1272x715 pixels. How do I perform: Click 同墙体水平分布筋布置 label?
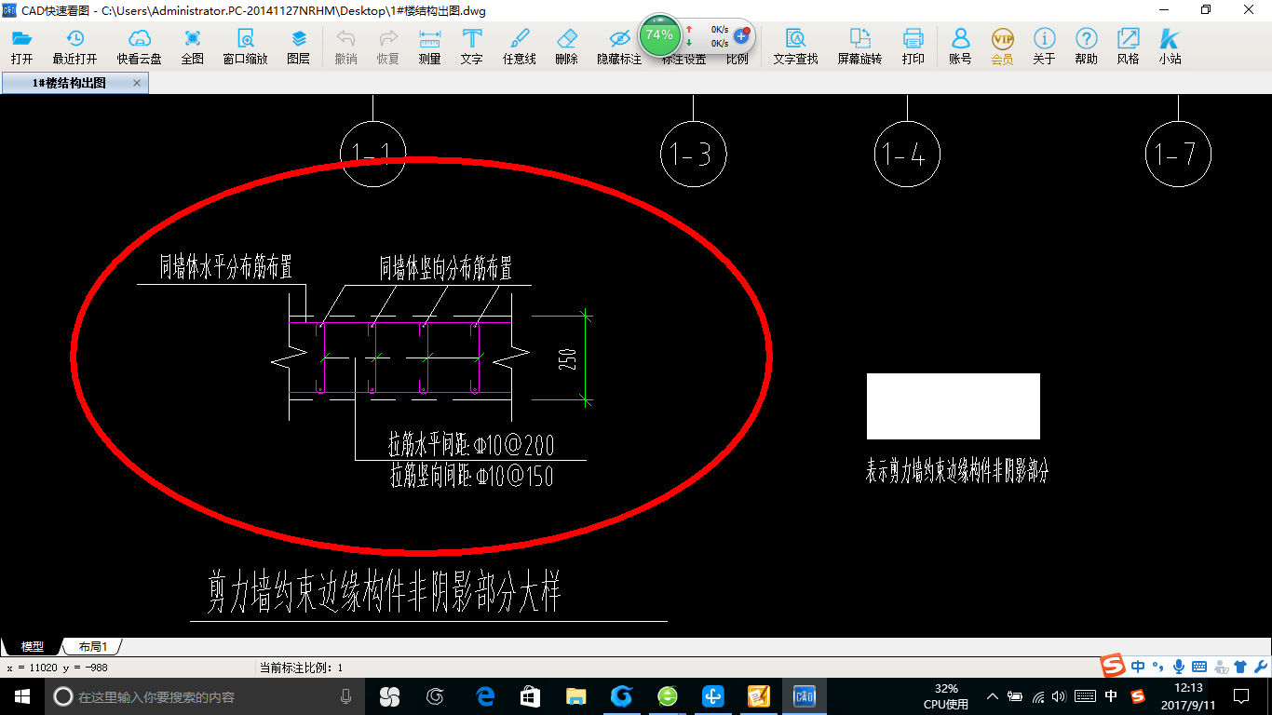point(226,269)
